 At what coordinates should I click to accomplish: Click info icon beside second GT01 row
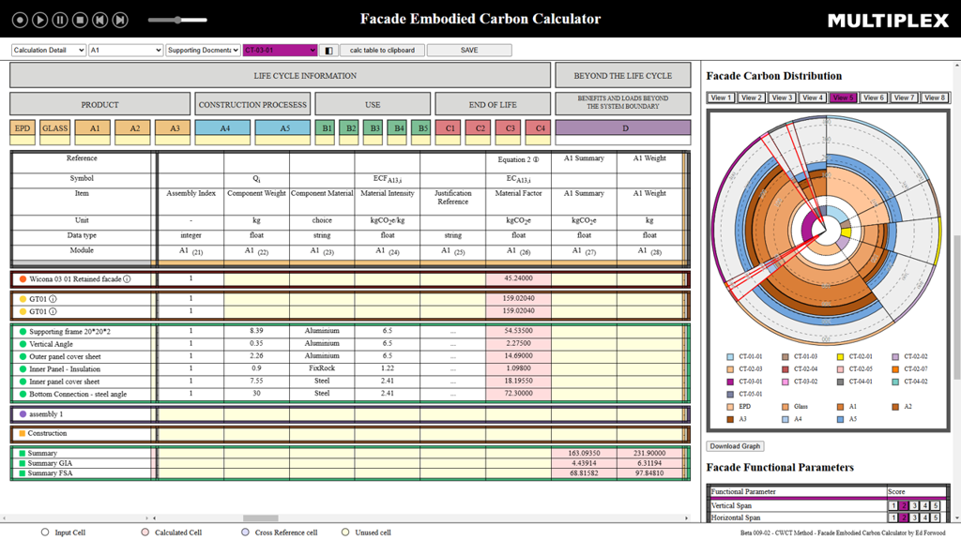point(53,311)
